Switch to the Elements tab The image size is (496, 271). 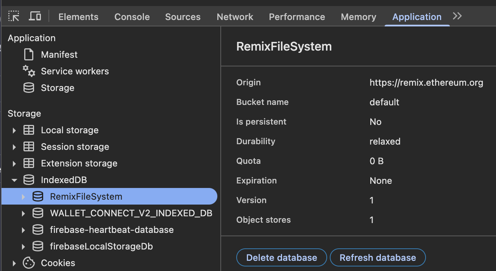click(78, 17)
